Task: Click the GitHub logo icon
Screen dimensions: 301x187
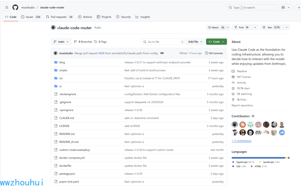Action: [15, 8]
